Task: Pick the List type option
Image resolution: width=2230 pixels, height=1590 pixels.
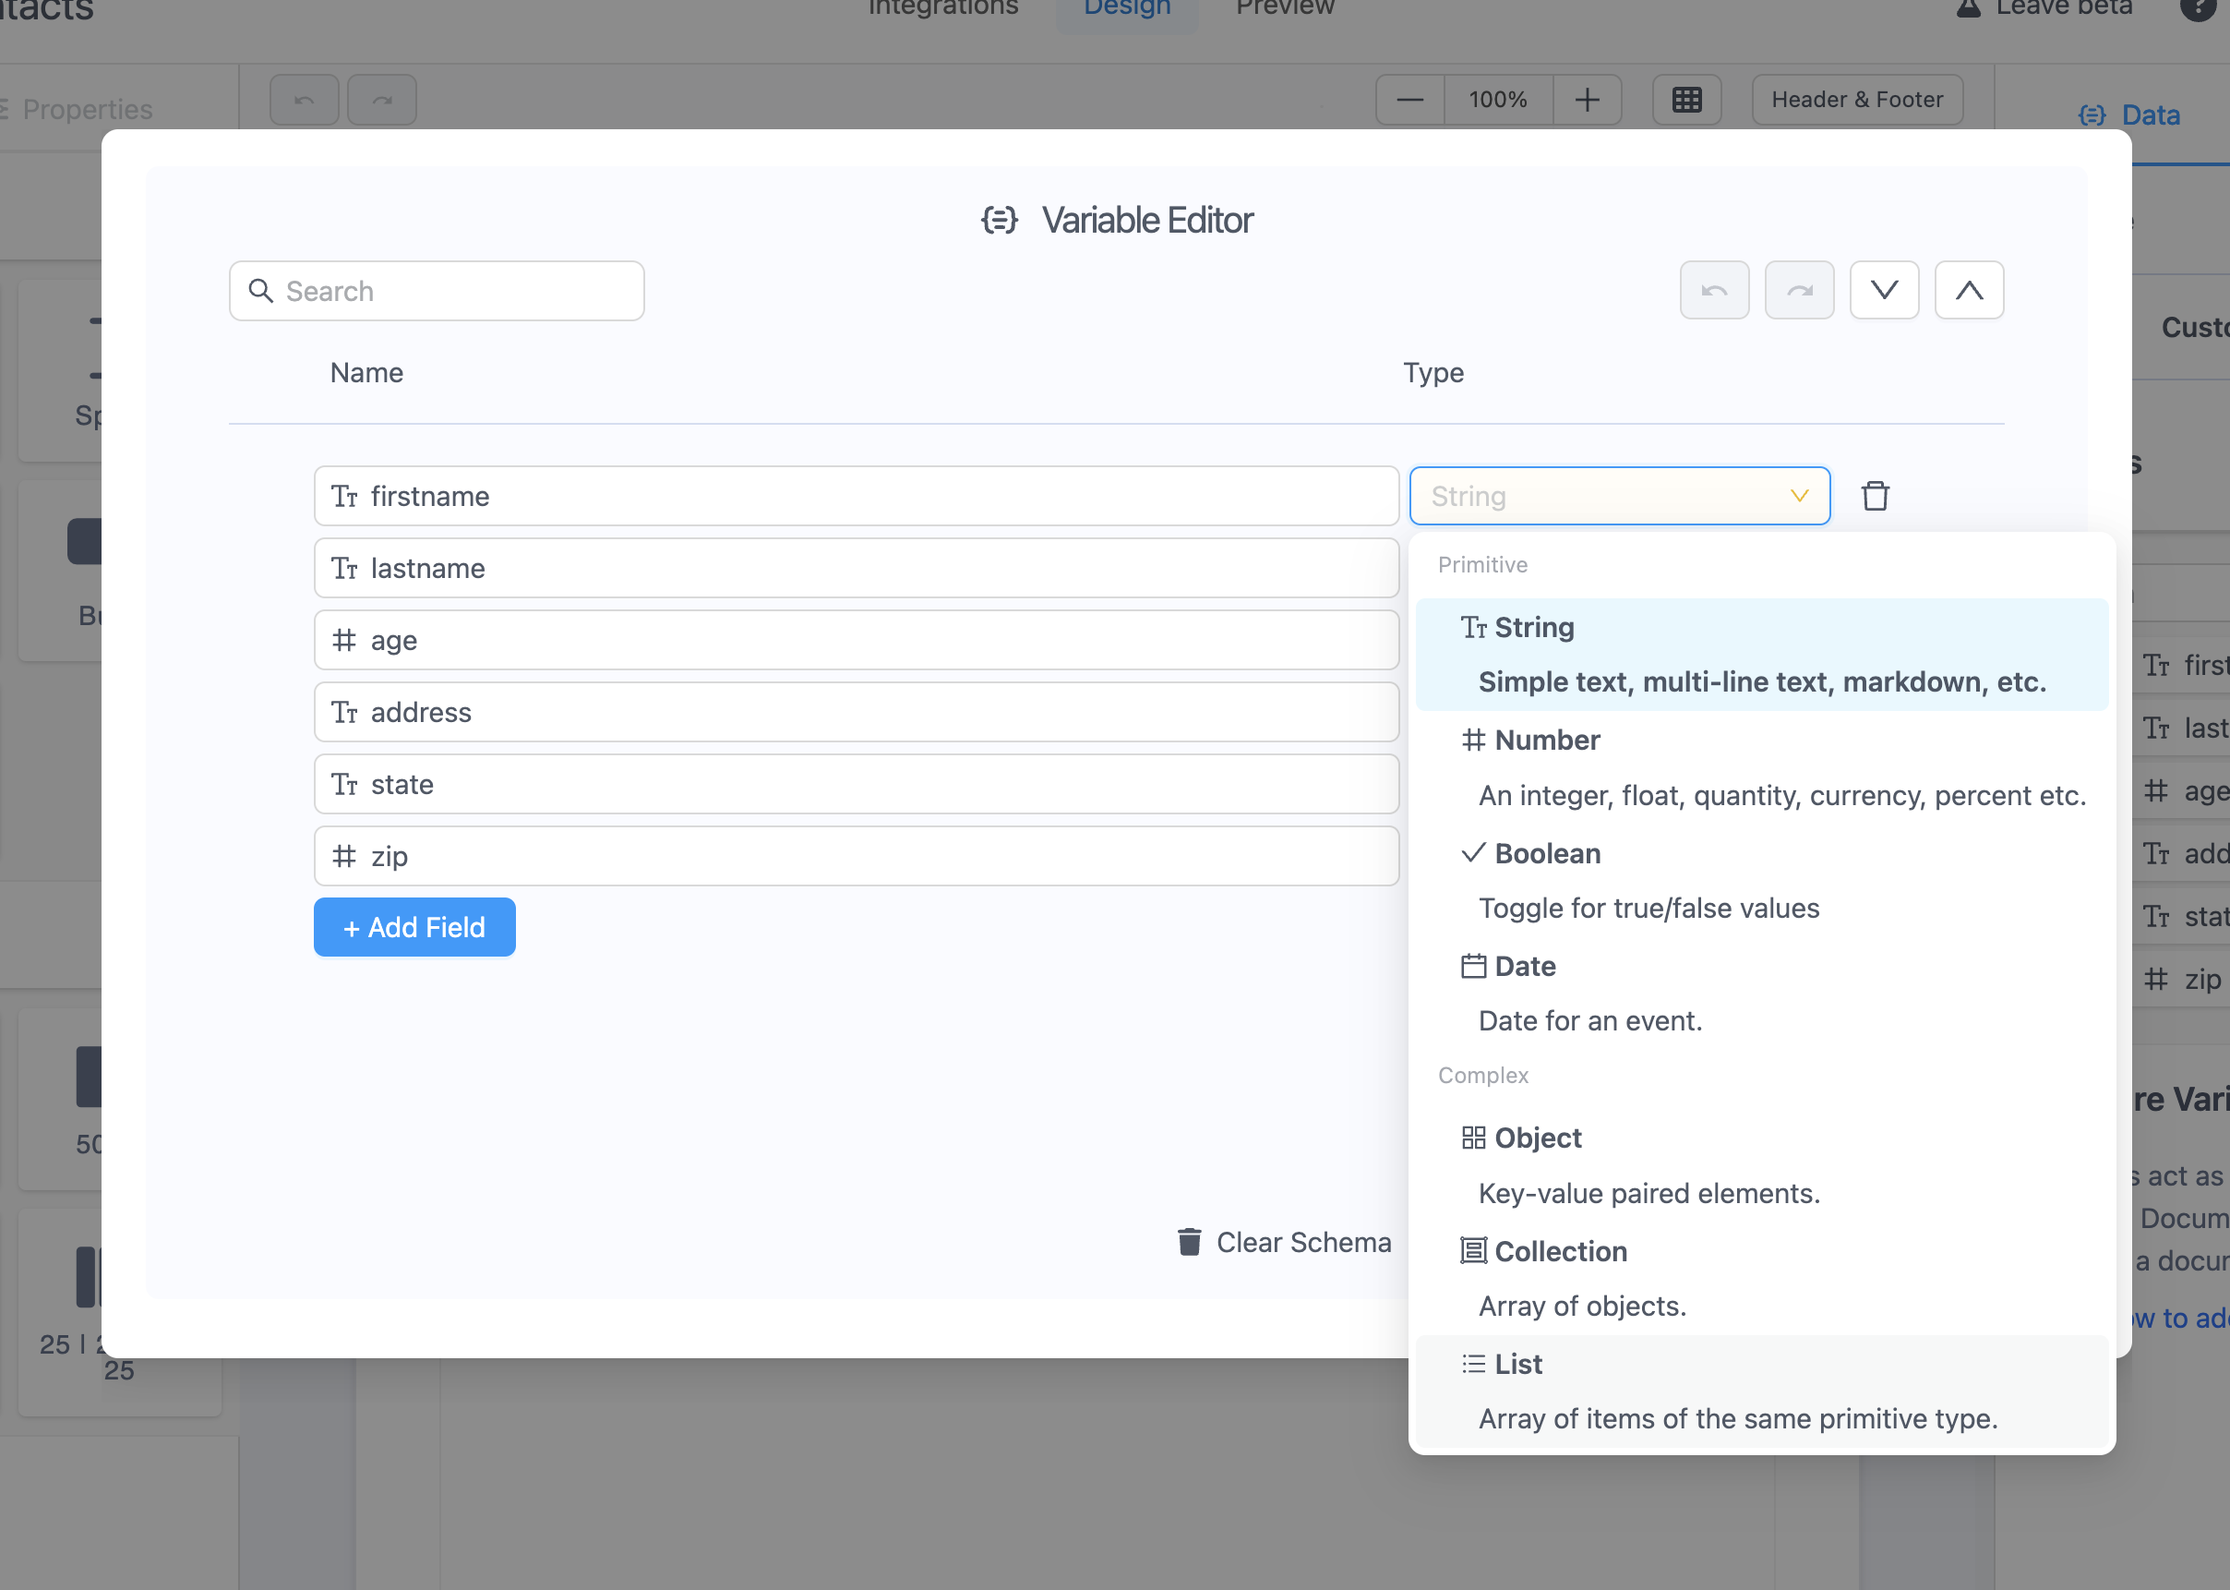Action: (x=1517, y=1364)
